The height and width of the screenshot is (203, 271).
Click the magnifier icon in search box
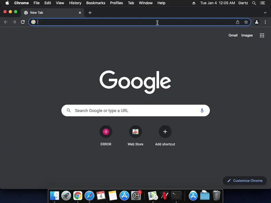pos(69,110)
